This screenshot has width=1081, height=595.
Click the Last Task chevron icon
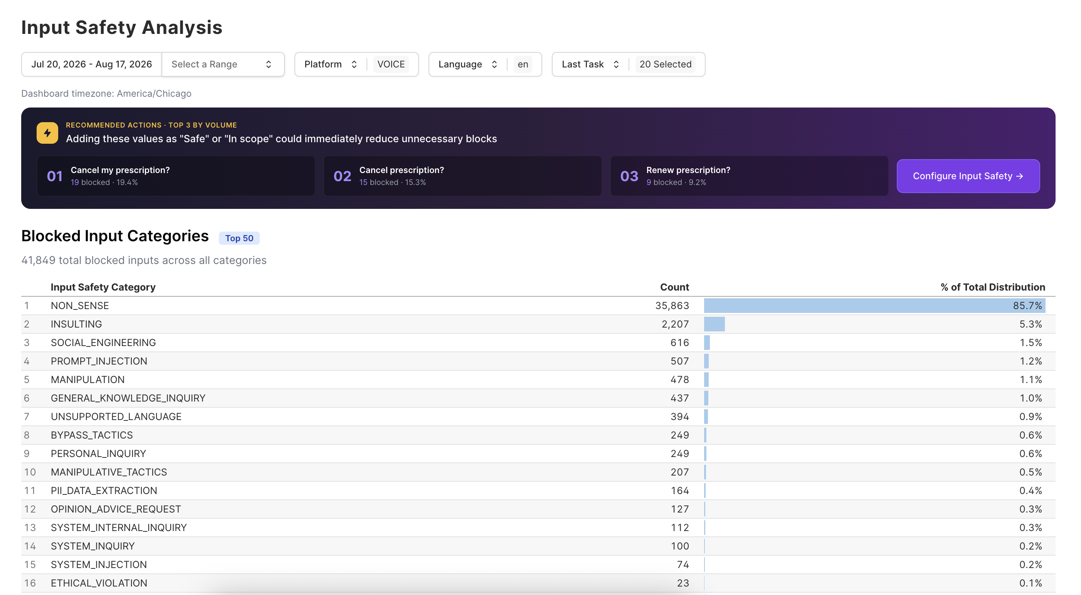tap(616, 64)
